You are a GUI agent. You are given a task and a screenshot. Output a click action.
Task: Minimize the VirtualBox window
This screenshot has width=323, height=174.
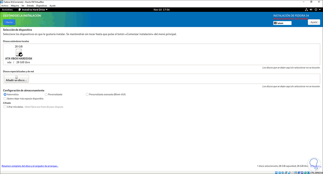304,2
